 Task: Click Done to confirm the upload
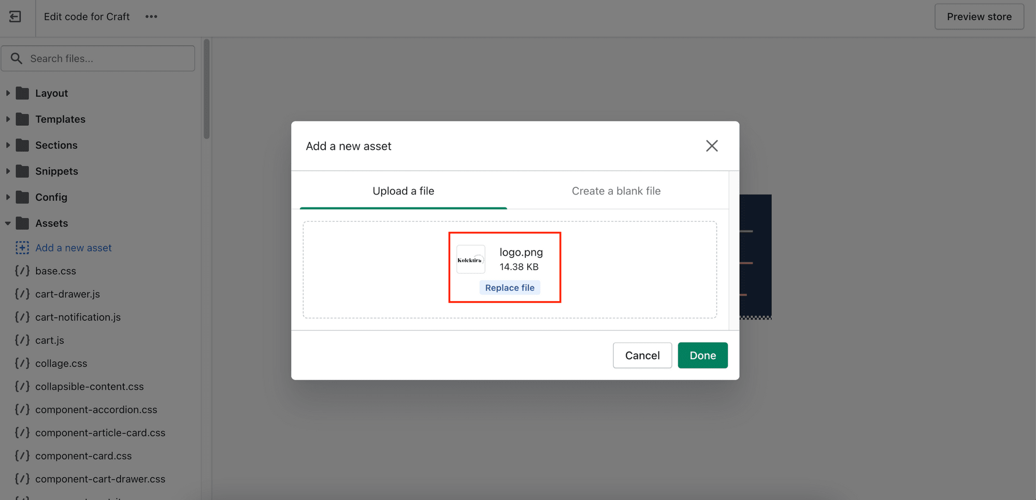coord(702,355)
